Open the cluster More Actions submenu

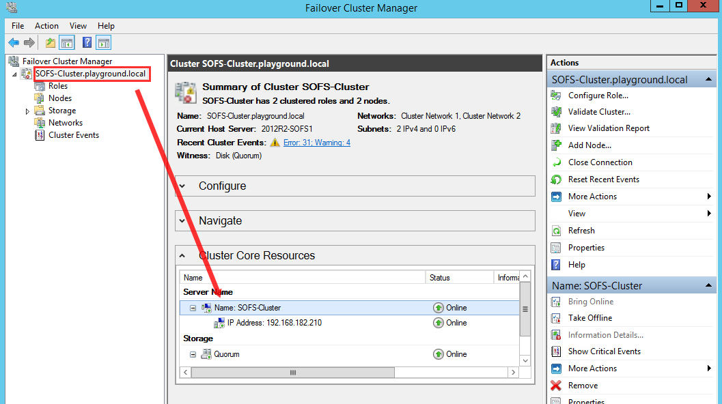[x=631, y=197]
